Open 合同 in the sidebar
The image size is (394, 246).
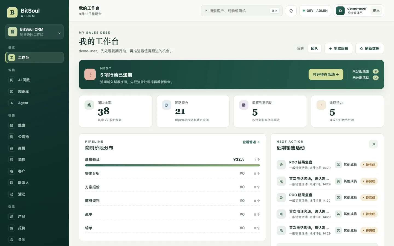coord(34,240)
